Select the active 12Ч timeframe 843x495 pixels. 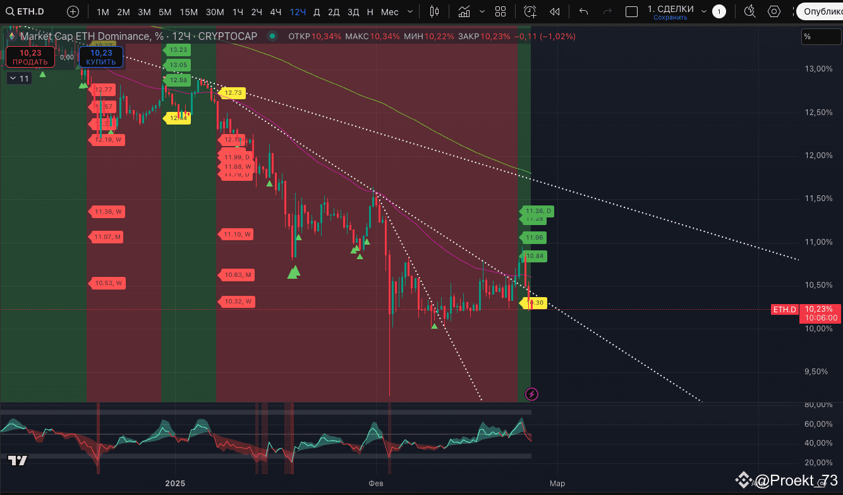(x=297, y=11)
